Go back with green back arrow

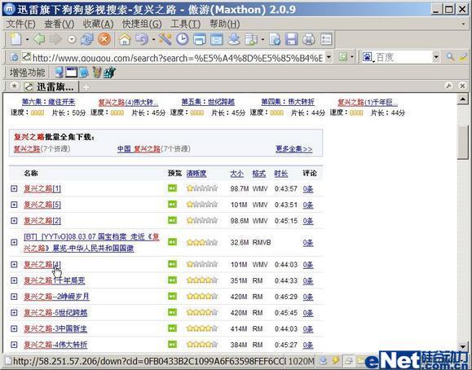[39, 39]
